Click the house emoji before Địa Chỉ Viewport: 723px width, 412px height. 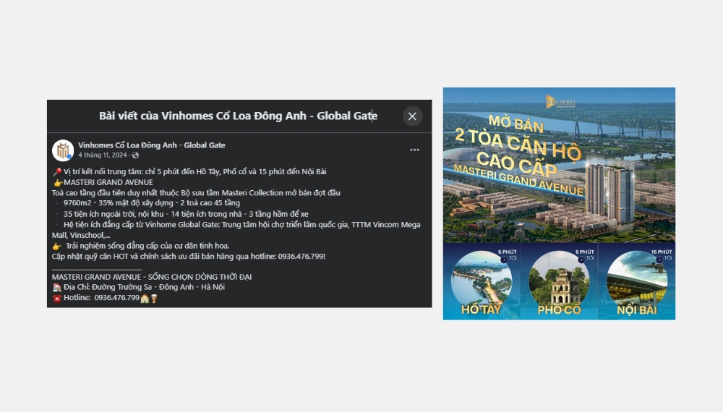click(x=56, y=287)
